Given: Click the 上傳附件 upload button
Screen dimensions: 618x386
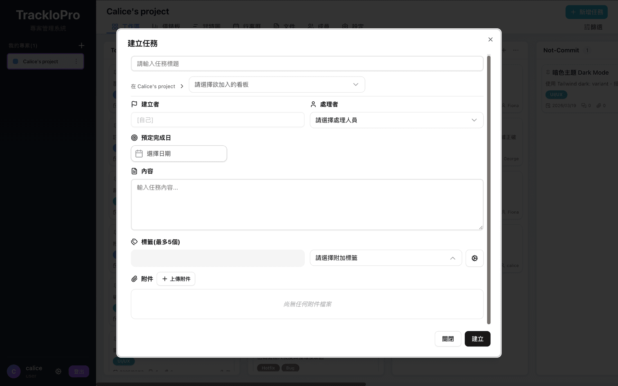Looking at the screenshot, I should 176,279.
